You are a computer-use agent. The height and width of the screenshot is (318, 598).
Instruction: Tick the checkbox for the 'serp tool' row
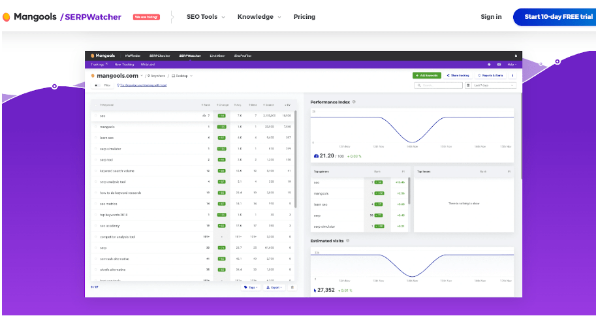coord(96,160)
